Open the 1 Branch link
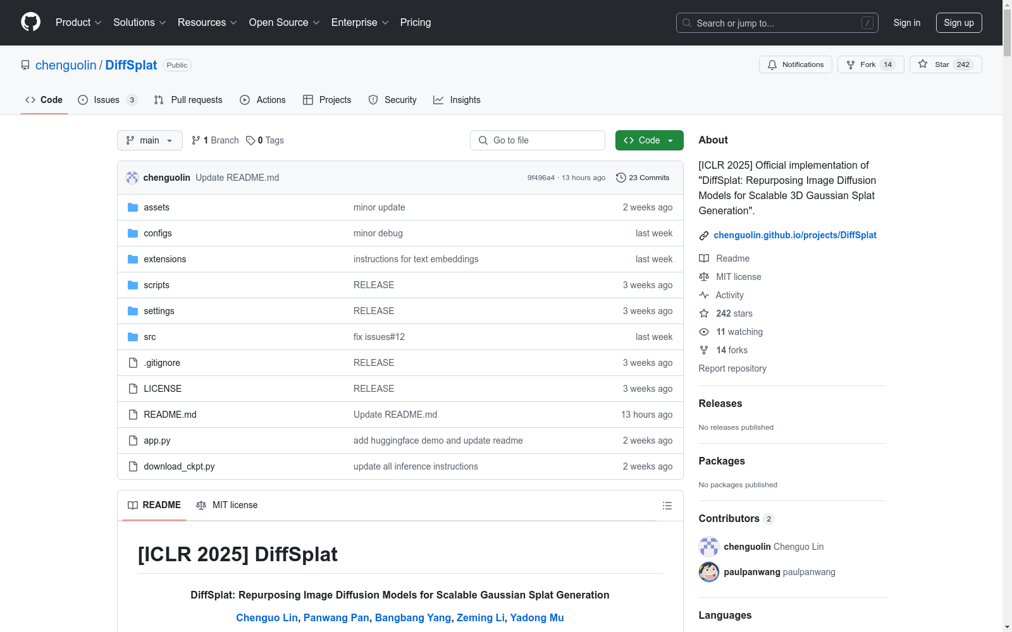The height and width of the screenshot is (632, 1012). [x=215, y=140]
